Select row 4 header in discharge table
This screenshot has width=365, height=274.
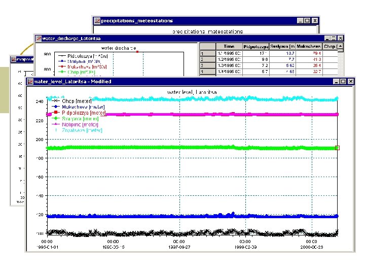(x=208, y=72)
